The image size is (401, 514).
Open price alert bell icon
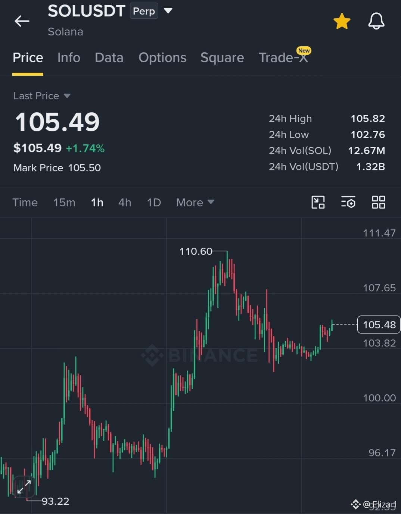coord(376,21)
